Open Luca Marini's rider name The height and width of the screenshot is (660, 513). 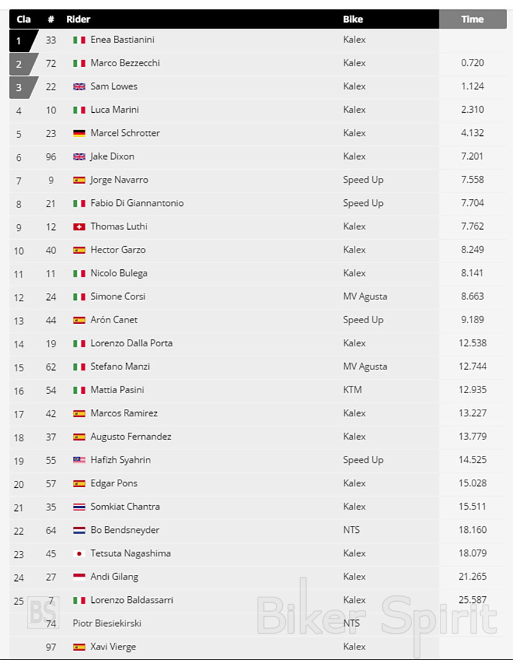pyautogui.click(x=114, y=110)
